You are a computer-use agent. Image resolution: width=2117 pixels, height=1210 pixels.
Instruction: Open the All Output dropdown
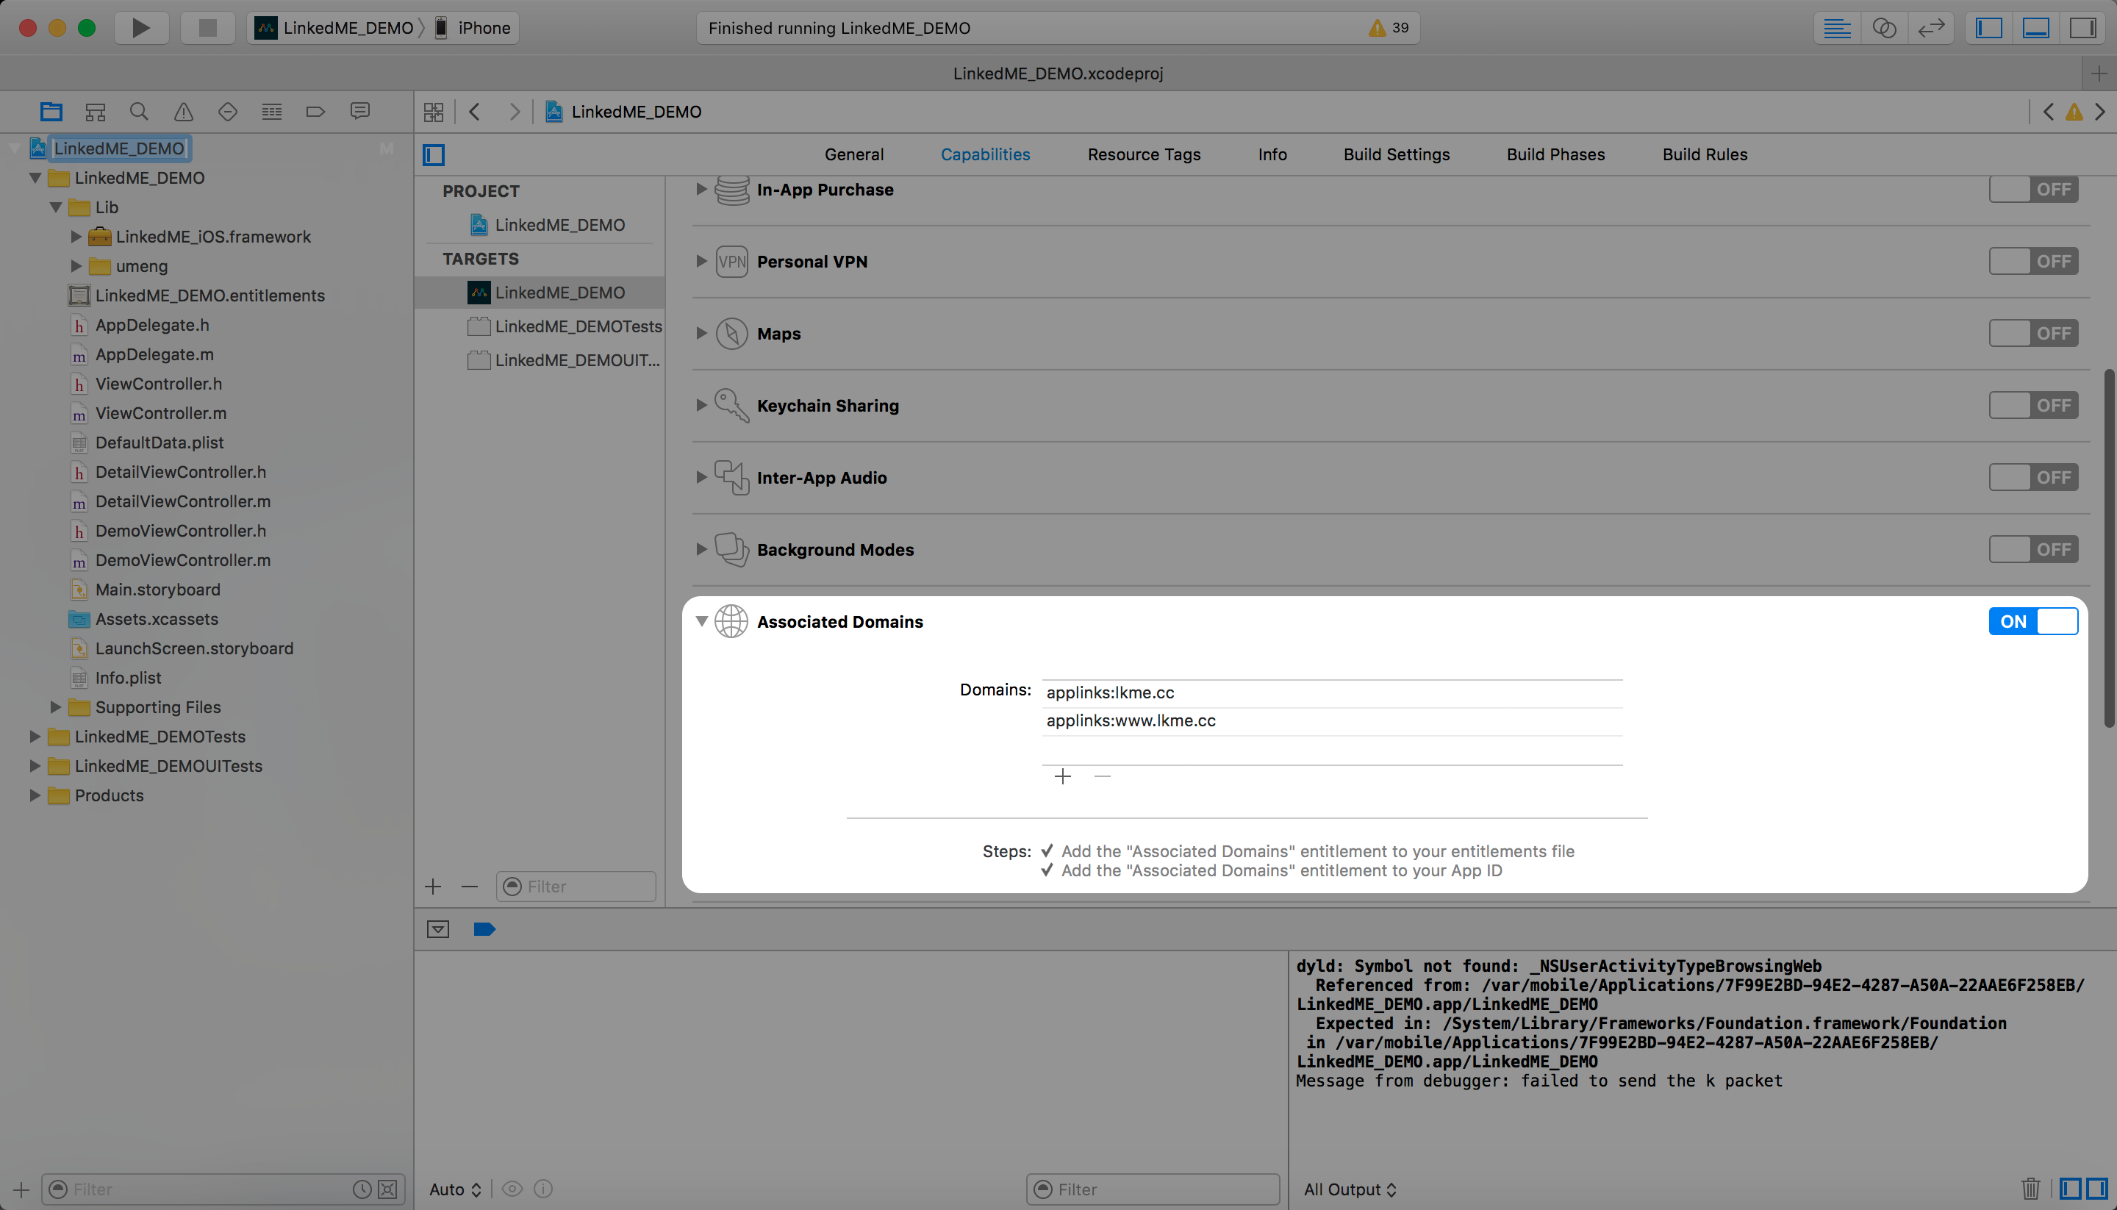click(x=1350, y=1189)
